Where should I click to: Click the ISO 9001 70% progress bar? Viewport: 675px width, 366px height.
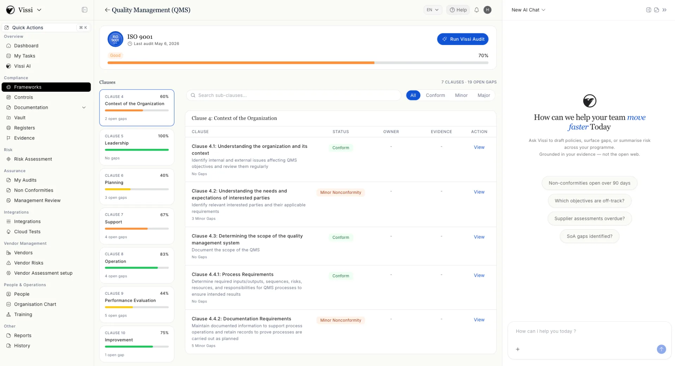point(298,63)
